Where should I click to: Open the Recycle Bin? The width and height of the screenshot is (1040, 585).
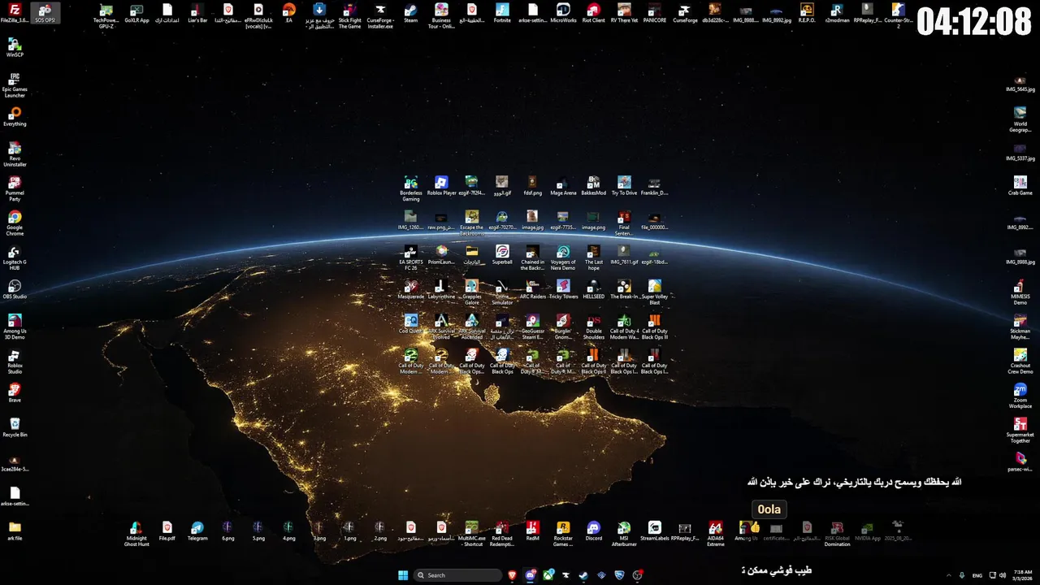[x=15, y=428]
